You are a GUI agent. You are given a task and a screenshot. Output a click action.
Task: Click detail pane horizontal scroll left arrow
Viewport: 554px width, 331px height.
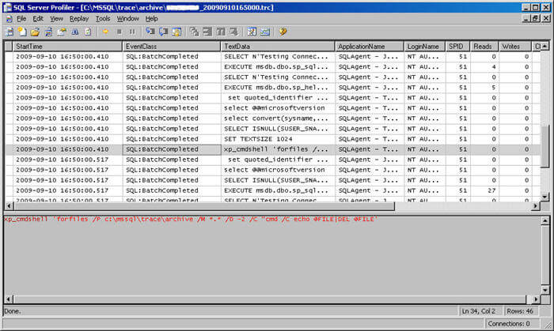[x=9, y=299]
